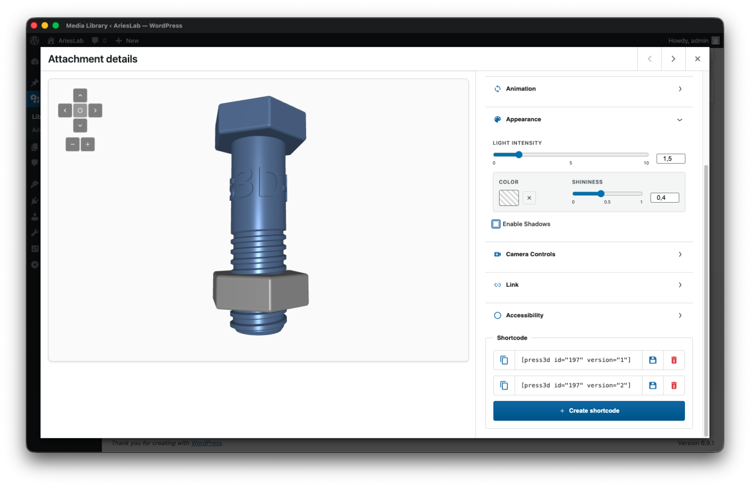Click the Light Intensity value field showing 1,5
The height and width of the screenshot is (487, 750).
click(x=671, y=159)
